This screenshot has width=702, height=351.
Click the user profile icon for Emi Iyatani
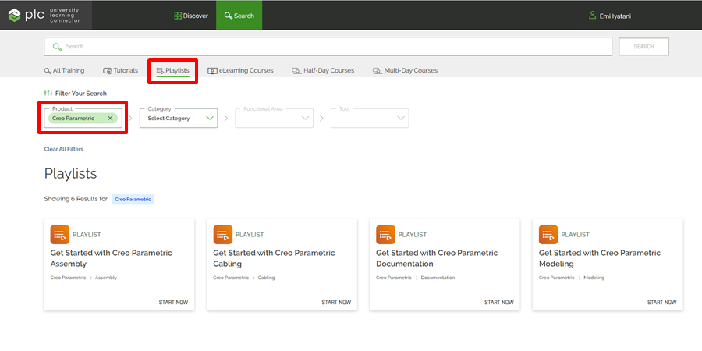tap(592, 15)
